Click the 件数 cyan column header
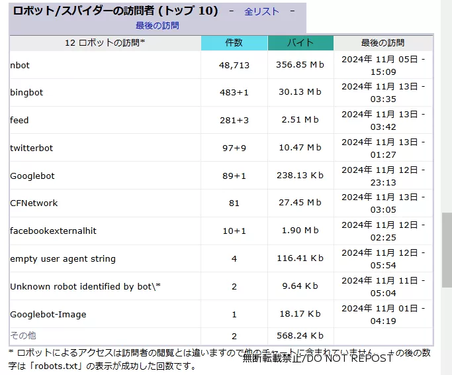 click(234, 42)
